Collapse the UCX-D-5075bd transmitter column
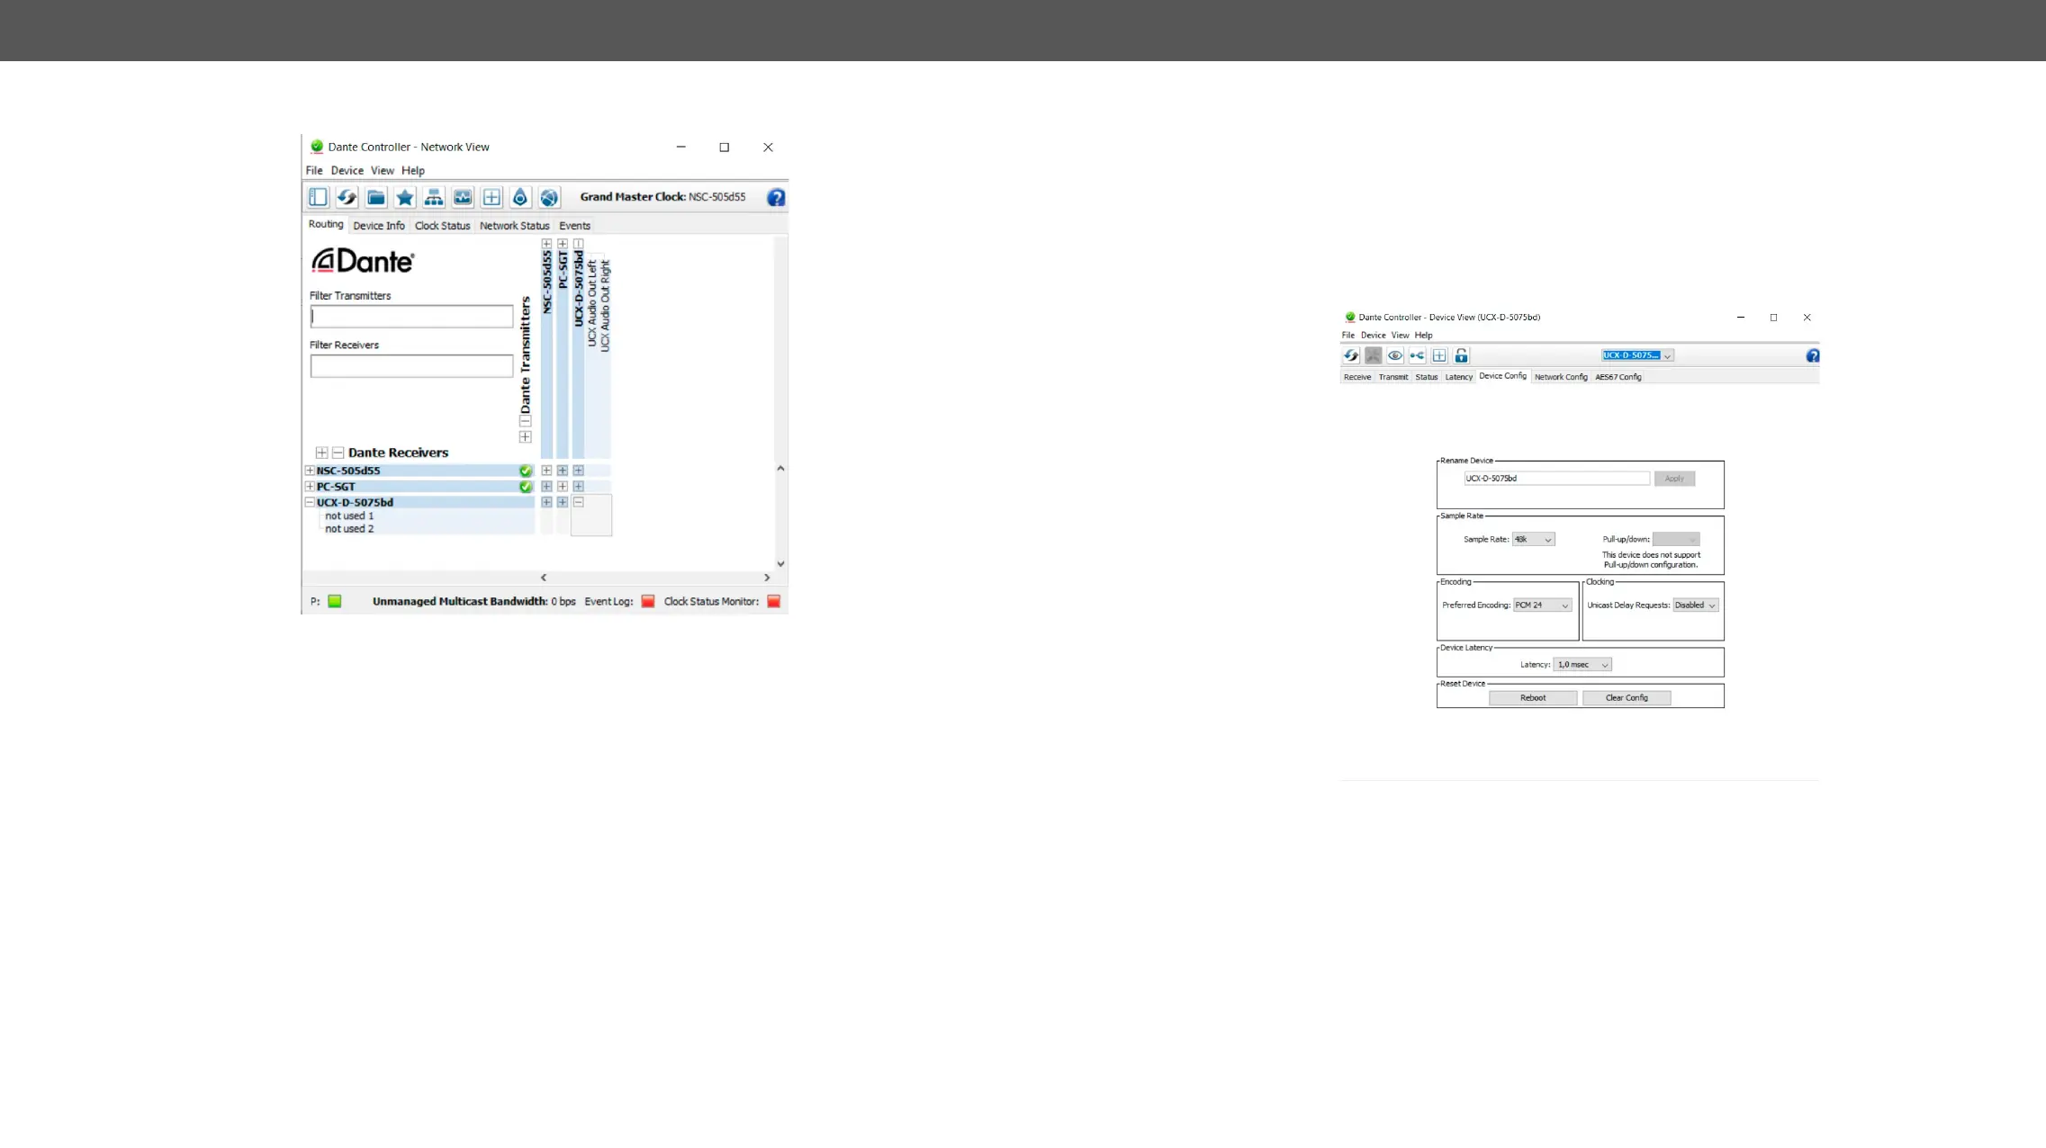This screenshot has width=2046, height=1148. [x=579, y=244]
